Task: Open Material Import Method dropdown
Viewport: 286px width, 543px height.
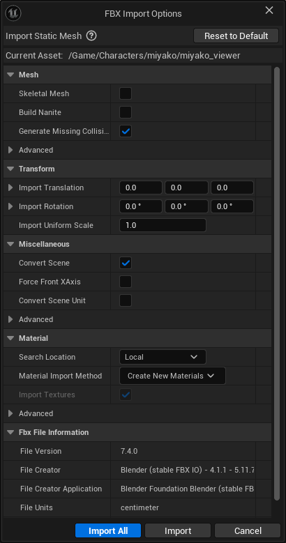Action: tap(172, 376)
